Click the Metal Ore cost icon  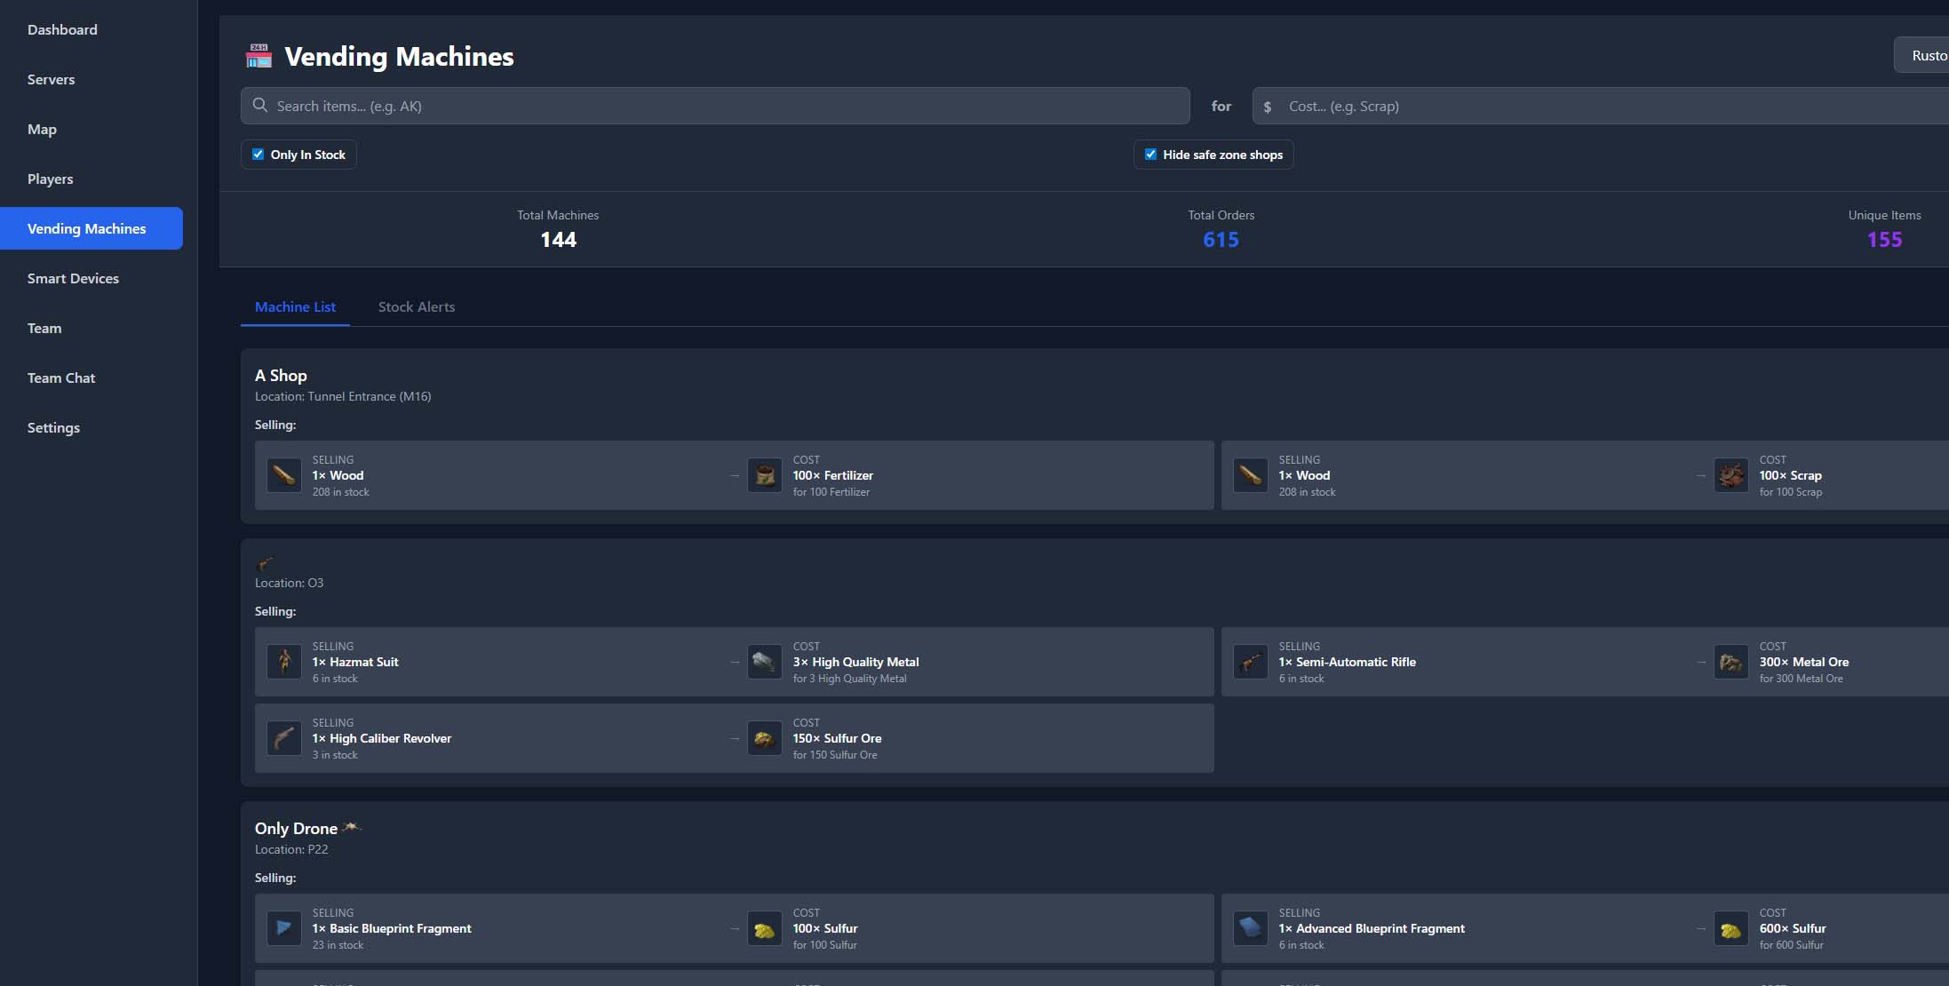click(1731, 662)
